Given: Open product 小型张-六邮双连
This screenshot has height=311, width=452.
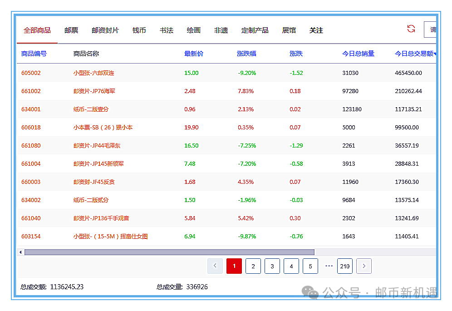Looking at the screenshot, I should [x=94, y=73].
